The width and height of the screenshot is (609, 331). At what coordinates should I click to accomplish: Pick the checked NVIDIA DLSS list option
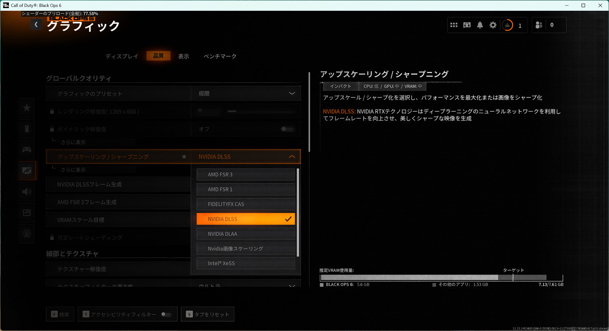[246, 219]
